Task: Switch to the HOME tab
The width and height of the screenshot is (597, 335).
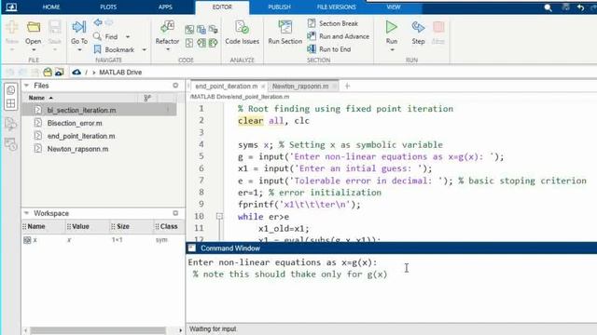Action: tap(51, 7)
